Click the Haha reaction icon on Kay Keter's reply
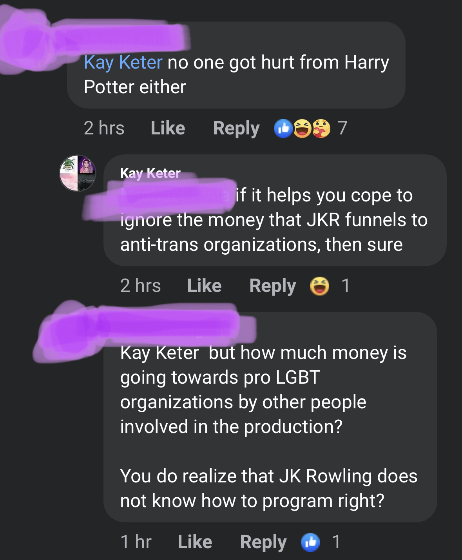462x560 pixels. [x=320, y=286]
